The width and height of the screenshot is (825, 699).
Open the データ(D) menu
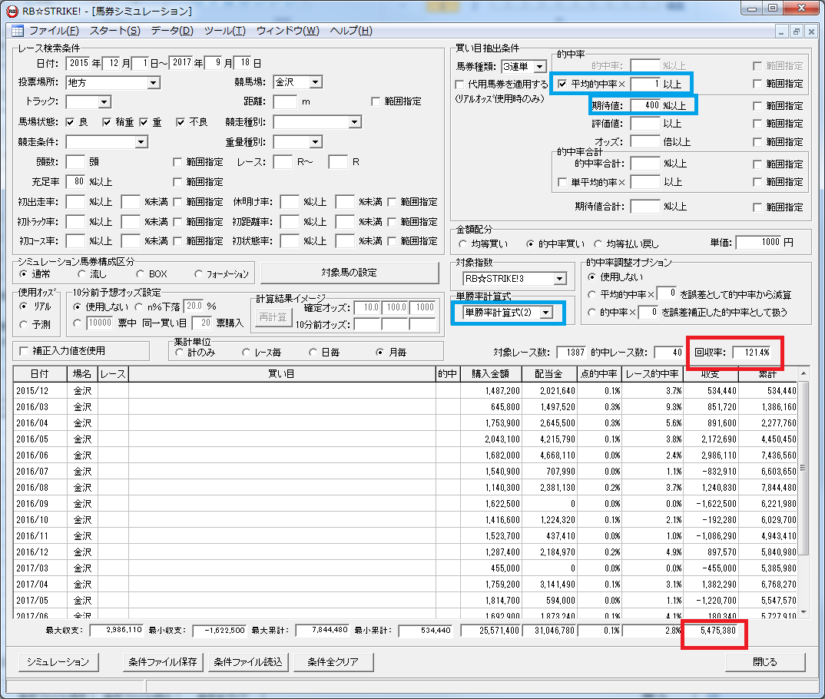(172, 31)
